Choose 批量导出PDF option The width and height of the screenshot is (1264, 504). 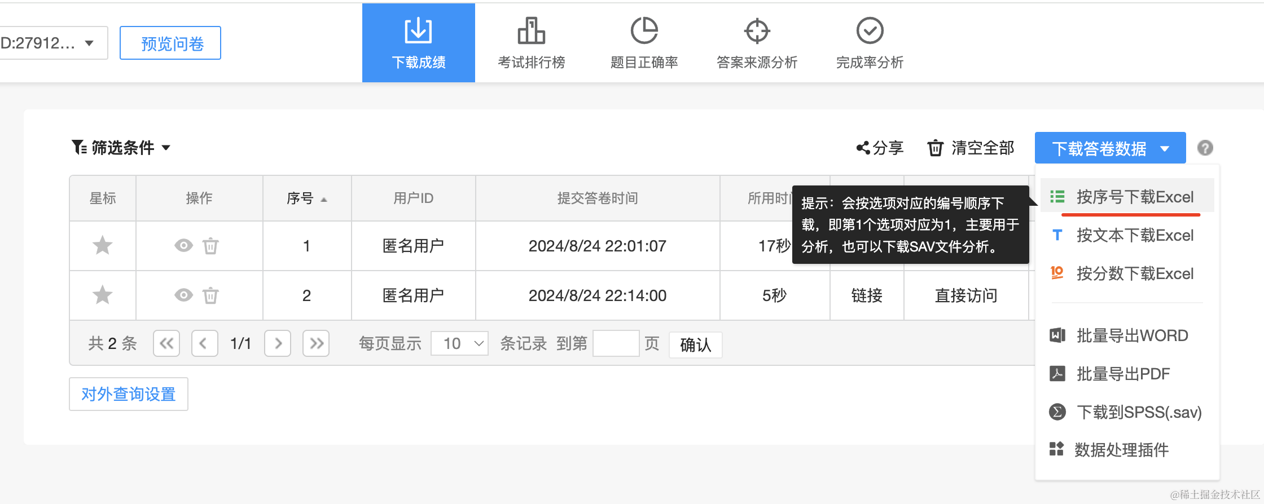1127,374
